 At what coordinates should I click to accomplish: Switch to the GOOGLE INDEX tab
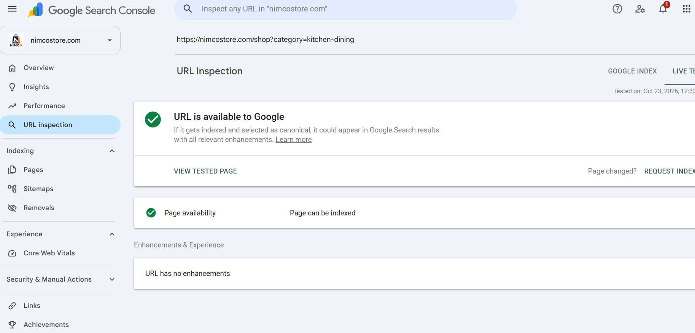[632, 71]
